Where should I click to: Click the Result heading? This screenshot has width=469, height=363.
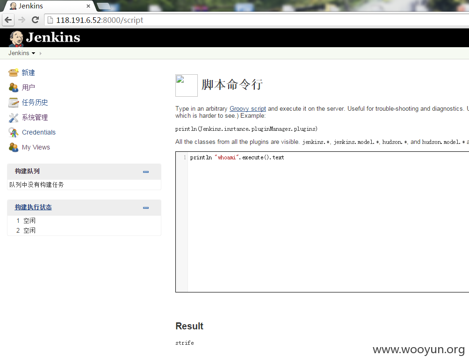[x=189, y=326]
